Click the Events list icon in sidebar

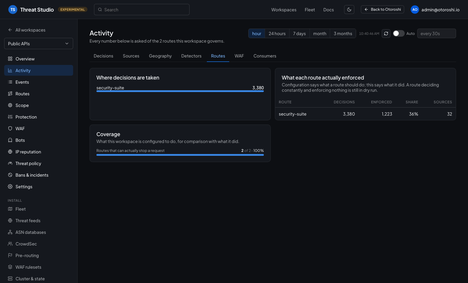tap(10, 82)
